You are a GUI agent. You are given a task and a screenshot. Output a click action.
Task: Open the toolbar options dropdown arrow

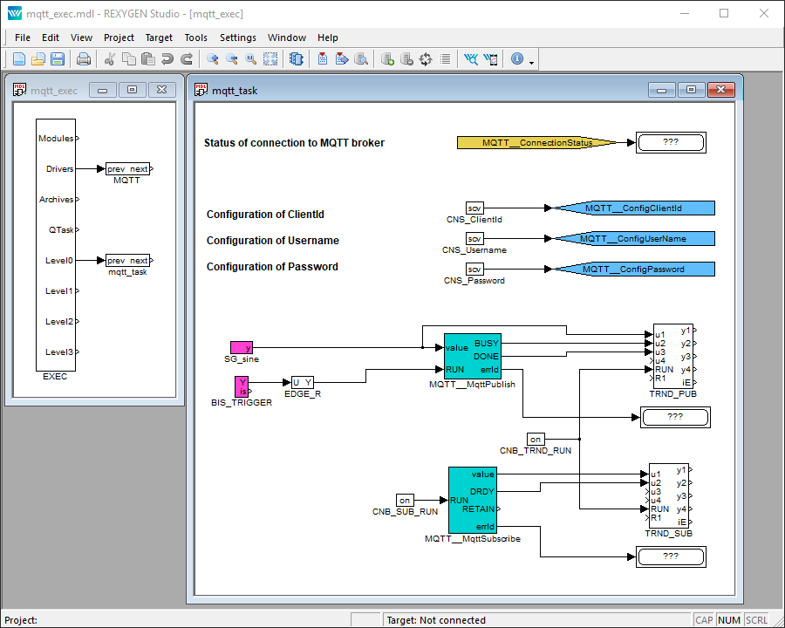point(532,63)
